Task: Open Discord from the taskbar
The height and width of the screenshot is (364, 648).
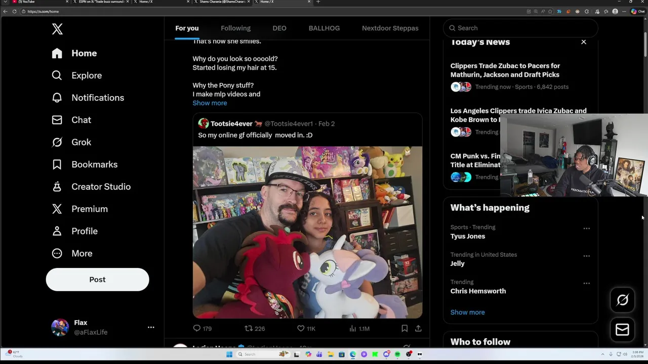Action: (386, 354)
